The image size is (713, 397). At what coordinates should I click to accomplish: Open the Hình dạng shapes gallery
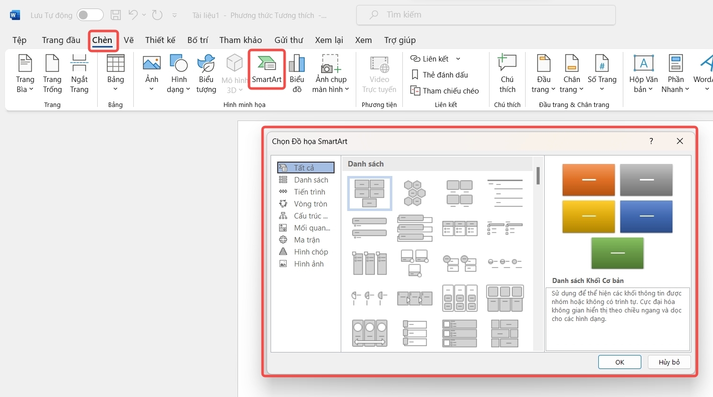tap(179, 73)
